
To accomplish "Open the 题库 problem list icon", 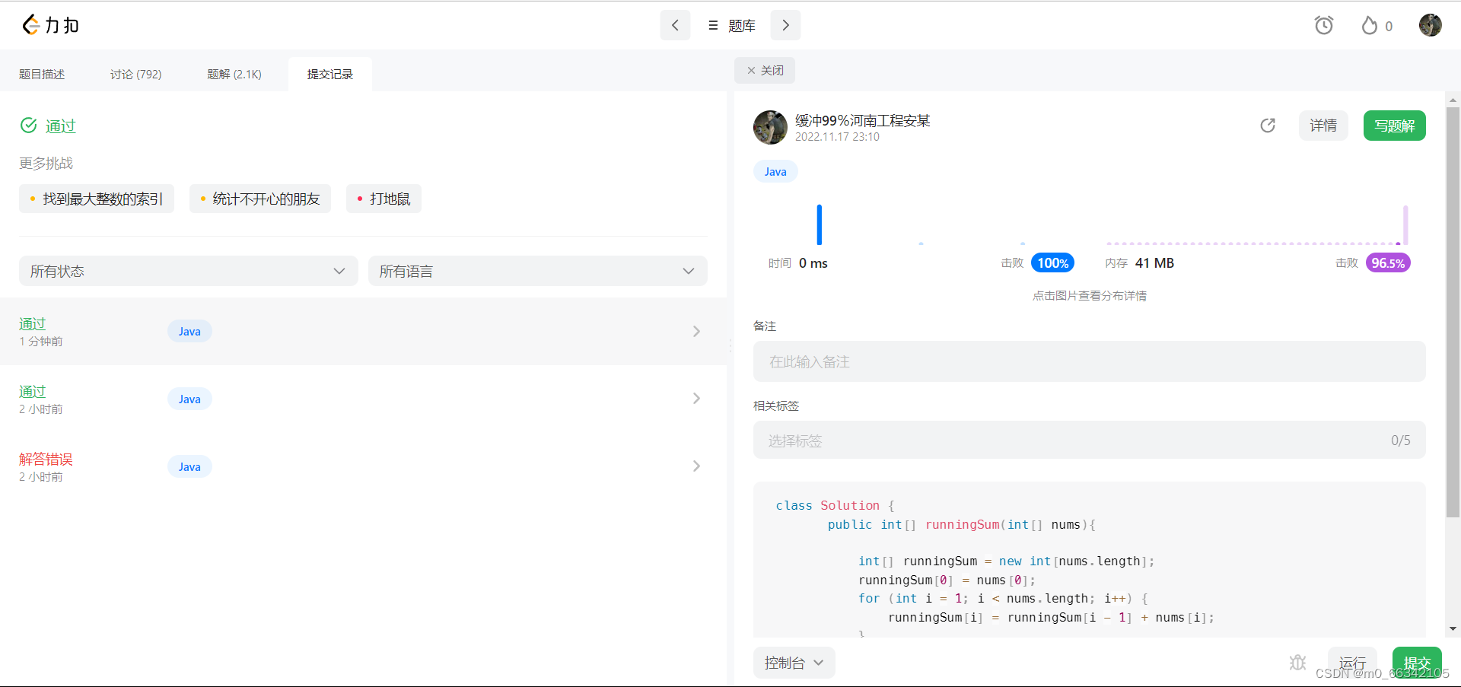I will tap(713, 25).
